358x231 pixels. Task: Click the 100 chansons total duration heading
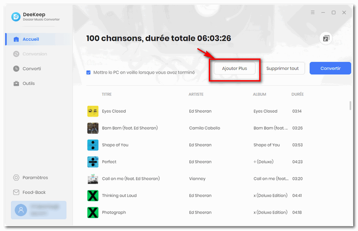[x=159, y=38]
